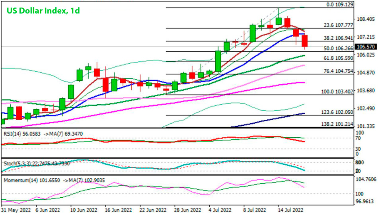The height and width of the screenshot is (216, 378).
Task: Click the 38.2 106.941 Fibonacci level label
Action: 338,38
